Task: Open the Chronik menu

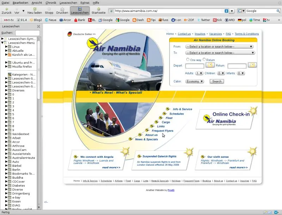Action: click(51, 3)
